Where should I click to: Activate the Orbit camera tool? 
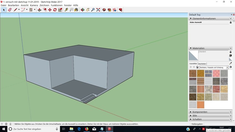[83, 10]
